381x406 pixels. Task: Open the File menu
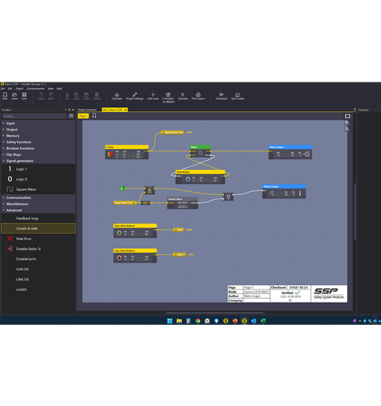[x=3, y=88]
